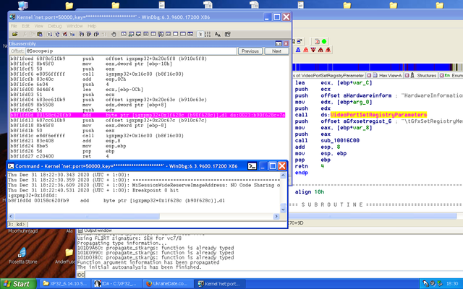Click the Stop debugging icon with red X
The width and height of the screenshot is (463, 289).
pyautogui.click(x=64, y=34)
